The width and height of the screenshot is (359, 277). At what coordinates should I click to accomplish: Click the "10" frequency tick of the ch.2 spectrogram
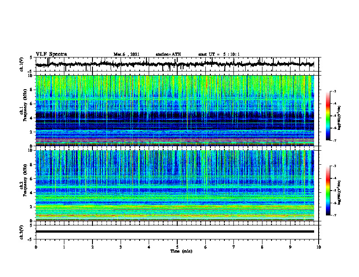click(x=30, y=150)
